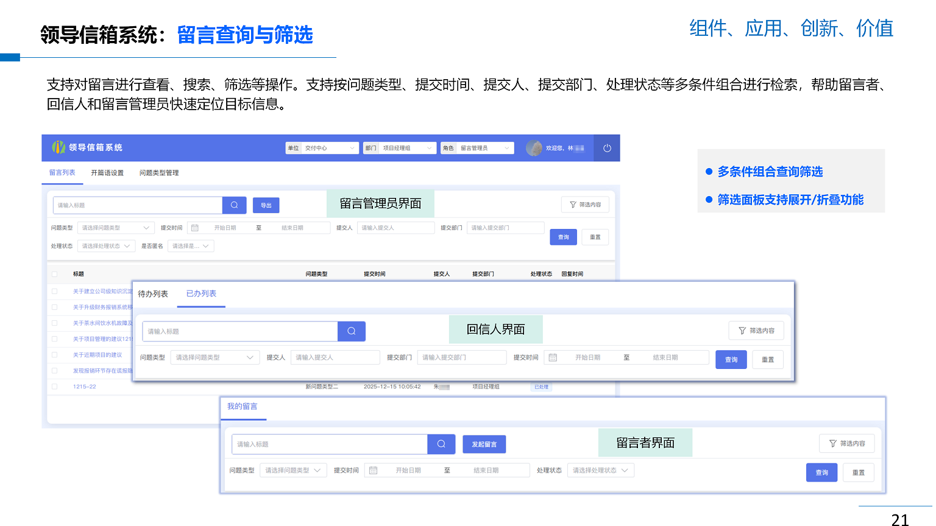Open the 处理状态 dropdown in 留言者 panel
936x526 pixels.
pos(600,469)
